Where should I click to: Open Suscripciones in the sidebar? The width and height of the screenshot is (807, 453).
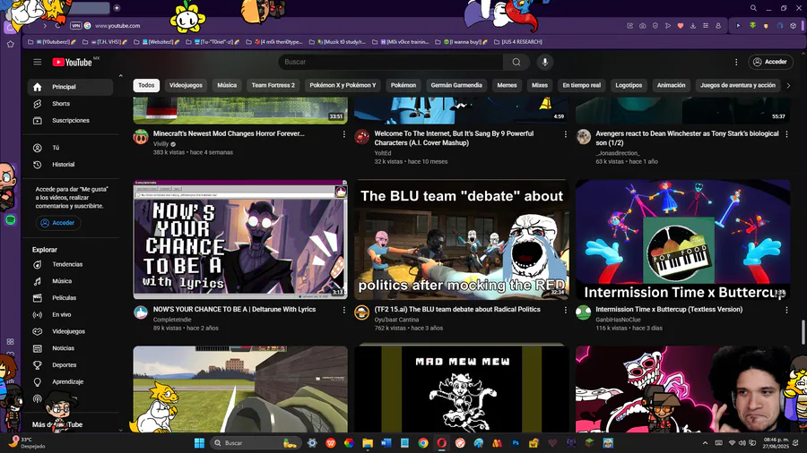[x=70, y=121]
